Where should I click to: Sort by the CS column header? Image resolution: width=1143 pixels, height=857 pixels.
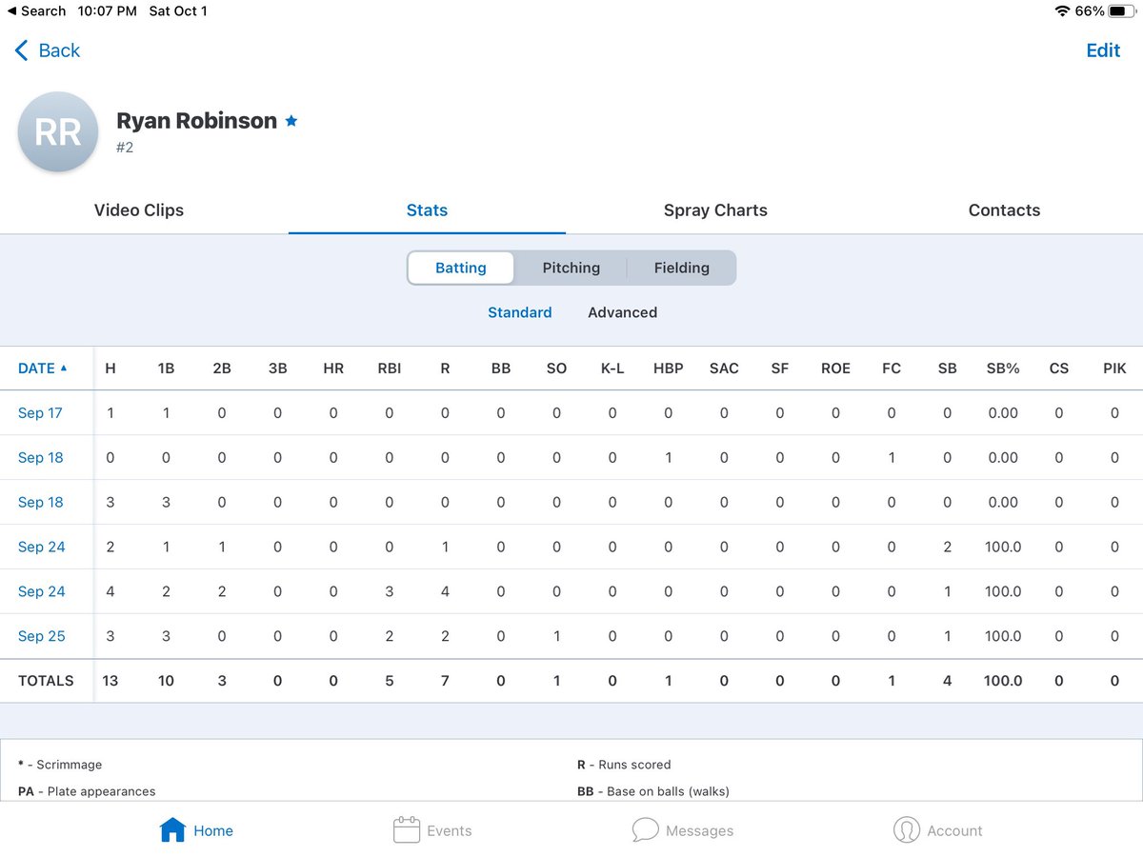coord(1059,369)
